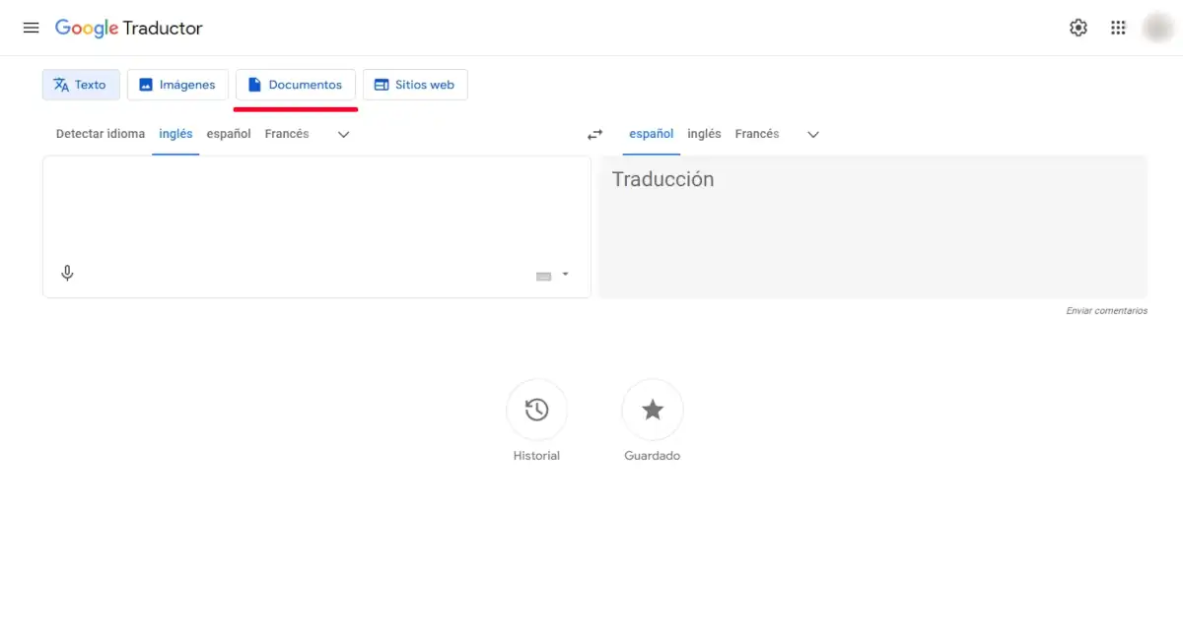The height and width of the screenshot is (640, 1183).
Task: Expand more source languages with the chevron
Action: click(x=342, y=134)
